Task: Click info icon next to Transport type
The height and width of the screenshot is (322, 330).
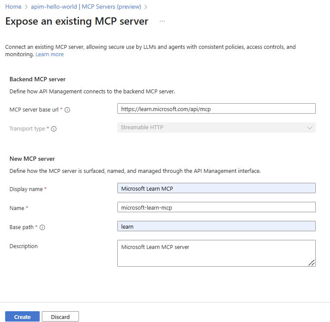Action: (x=54, y=129)
